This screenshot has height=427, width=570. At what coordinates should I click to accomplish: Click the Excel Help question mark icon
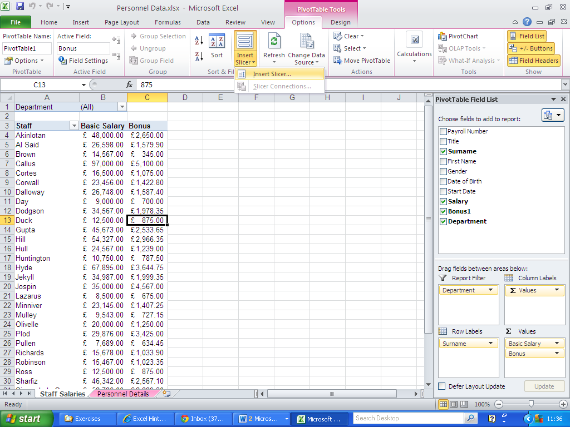pos(527,22)
